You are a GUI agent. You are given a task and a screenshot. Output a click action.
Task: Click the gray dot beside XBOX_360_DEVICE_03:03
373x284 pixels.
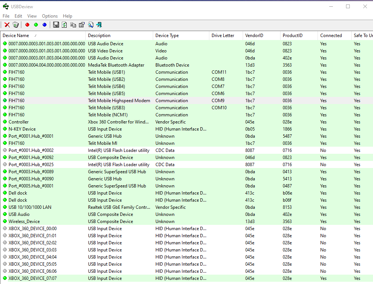click(x=5, y=250)
